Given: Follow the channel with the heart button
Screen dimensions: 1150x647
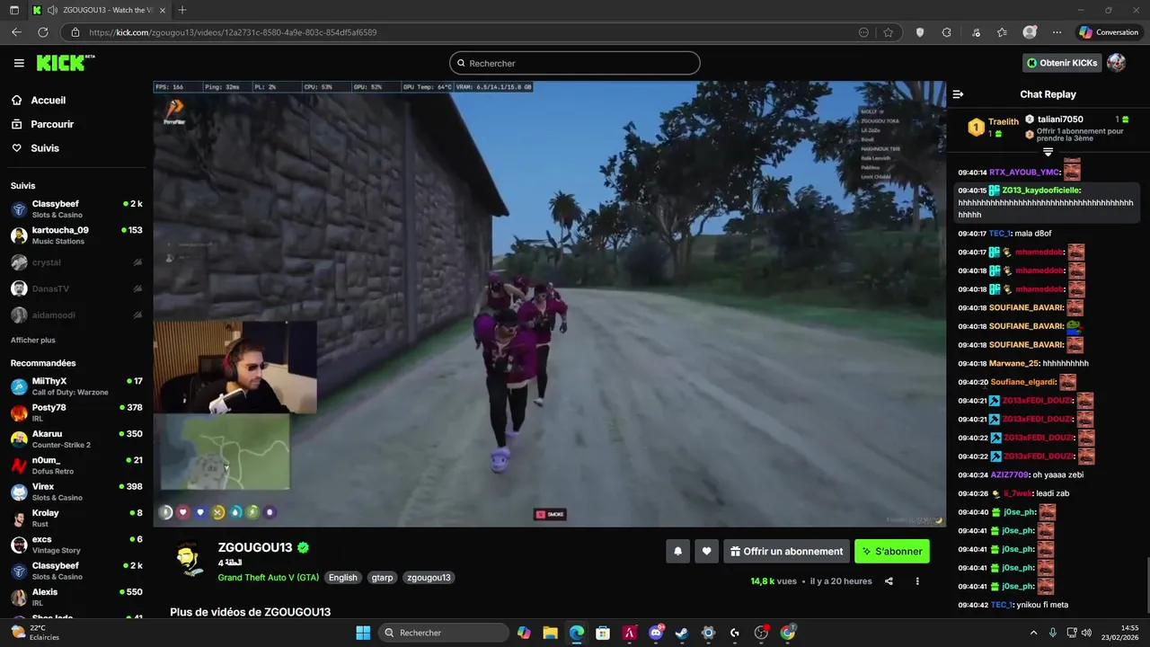Looking at the screenshot, I should (x=707, y=552).
